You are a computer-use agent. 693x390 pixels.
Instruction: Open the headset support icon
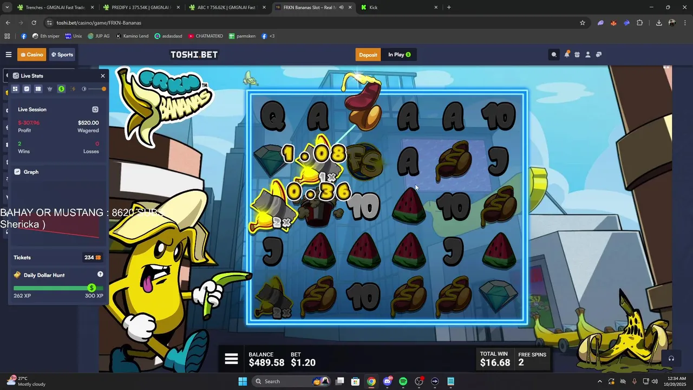tap(671, 359)
